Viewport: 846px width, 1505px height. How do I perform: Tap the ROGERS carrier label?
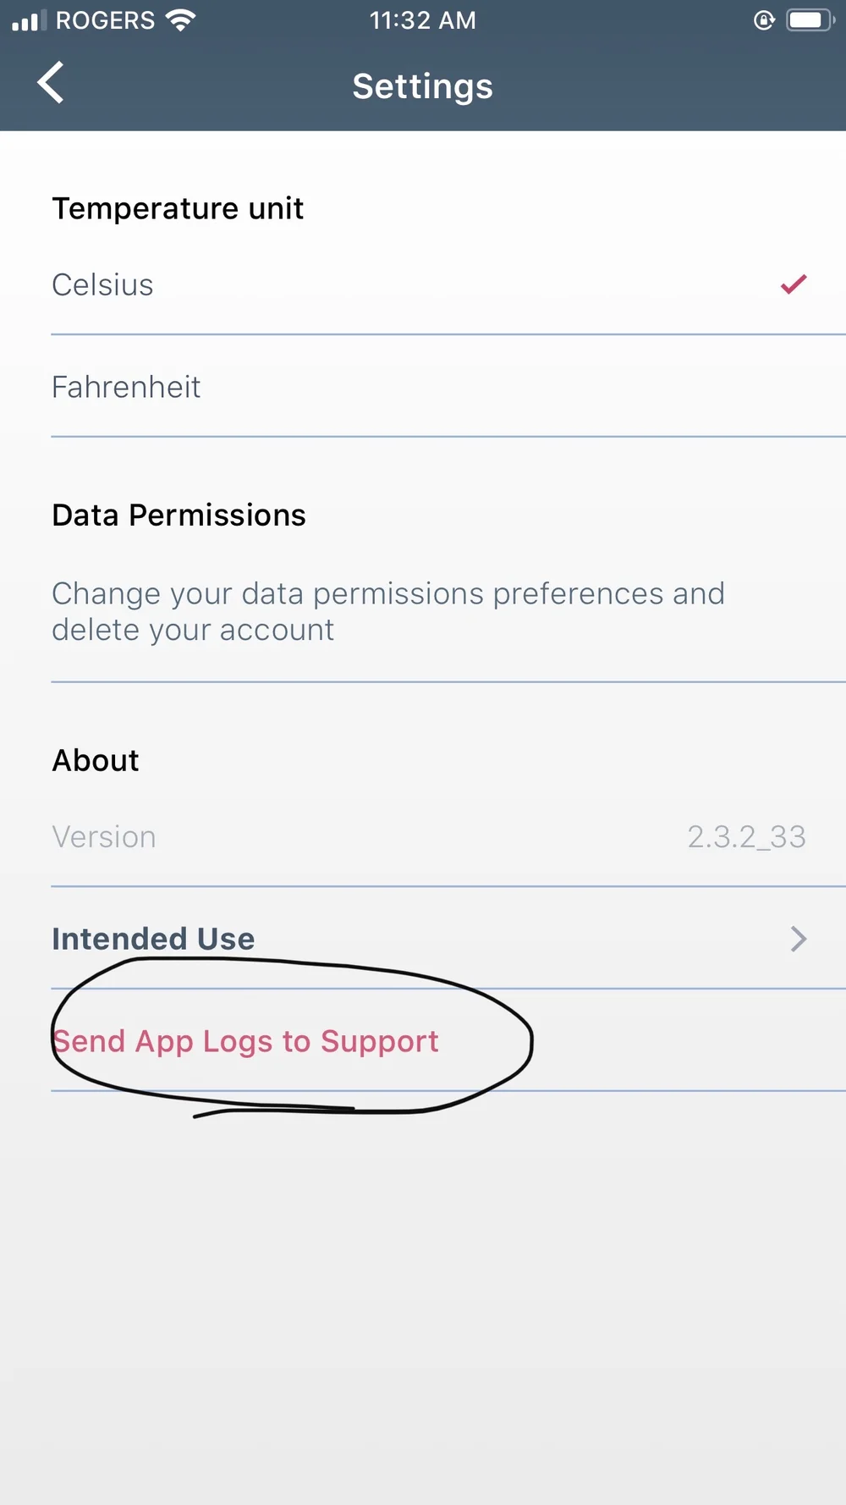click(x=105, y=20)
